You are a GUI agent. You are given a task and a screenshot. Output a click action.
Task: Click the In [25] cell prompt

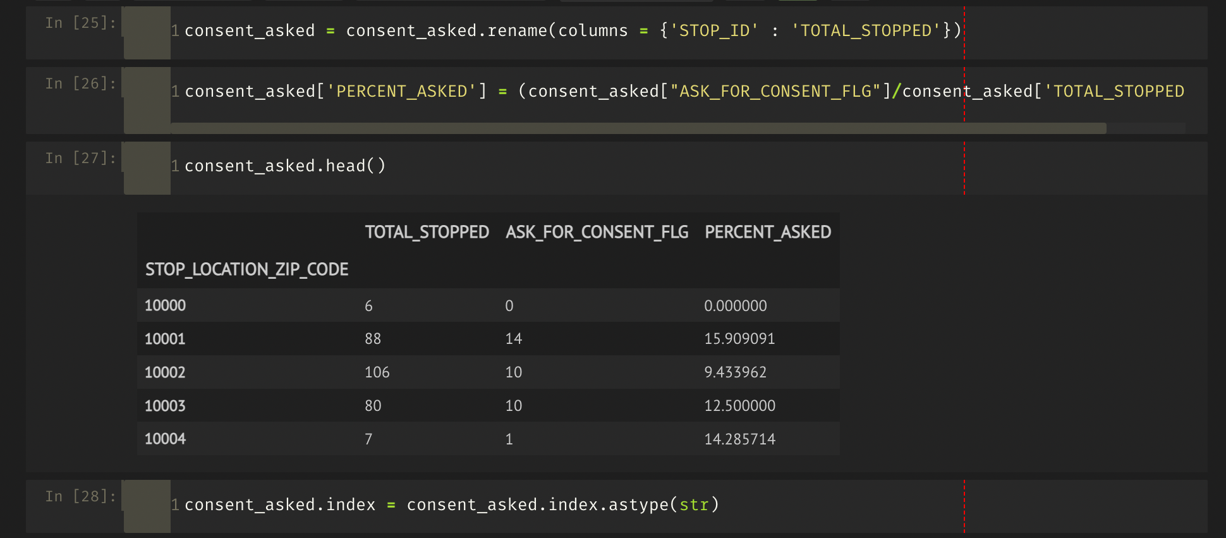tap(80, 23)
